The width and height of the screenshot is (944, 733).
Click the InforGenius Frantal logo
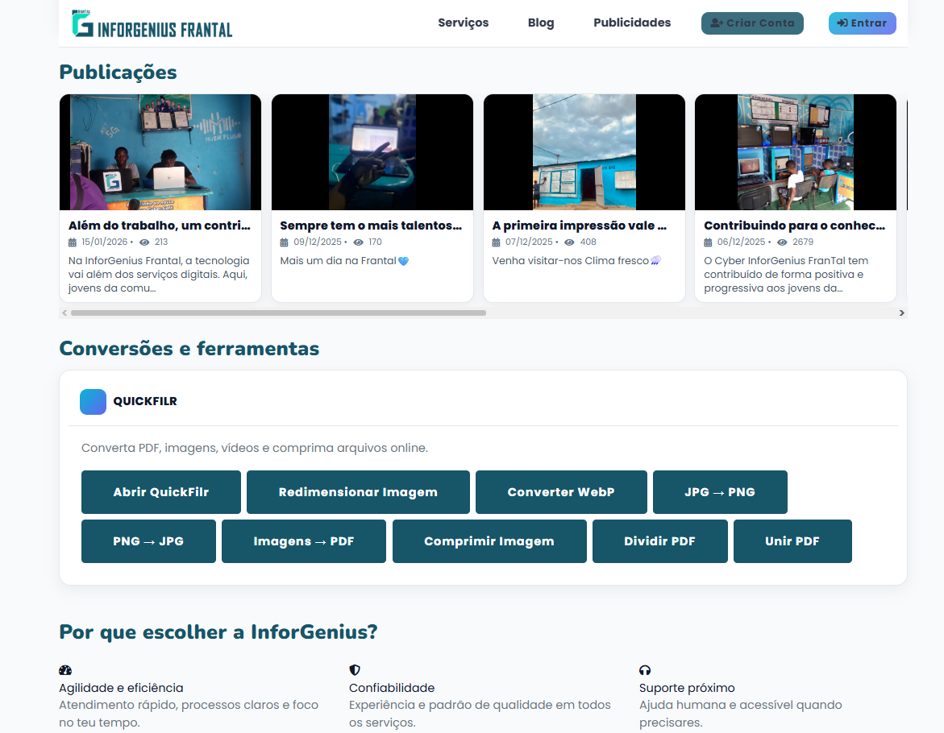point(152,24)
